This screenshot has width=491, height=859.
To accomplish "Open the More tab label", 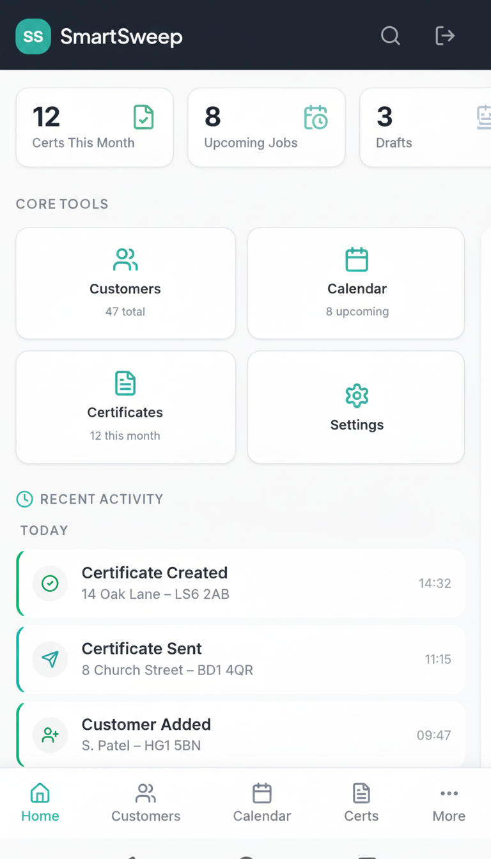I will [449, 816].
